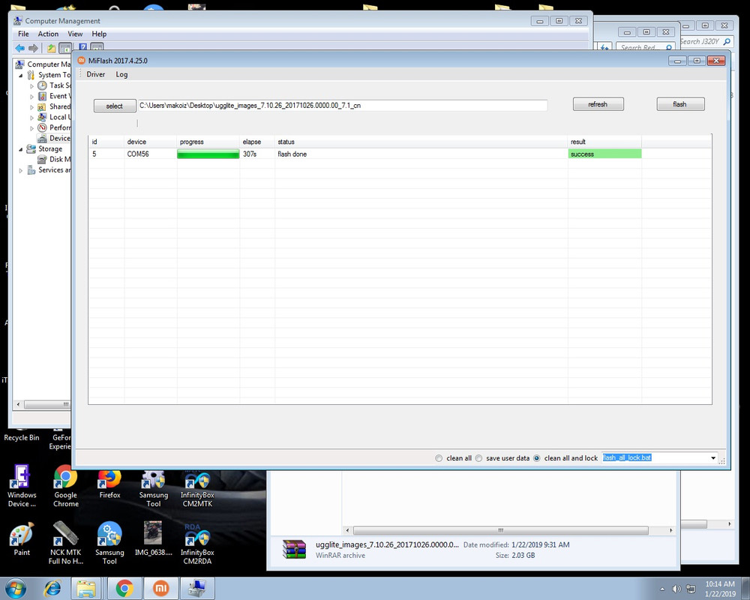
Task: Click the Help toolbar icon in Computer Management
Action: [82, 47]
